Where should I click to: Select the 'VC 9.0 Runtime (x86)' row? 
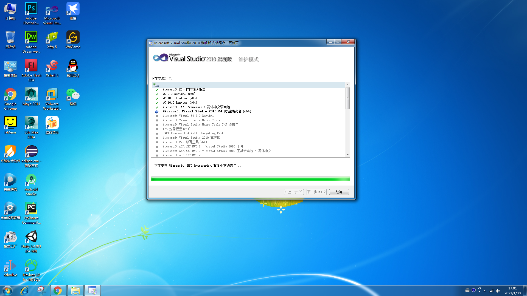coord(248,94)
